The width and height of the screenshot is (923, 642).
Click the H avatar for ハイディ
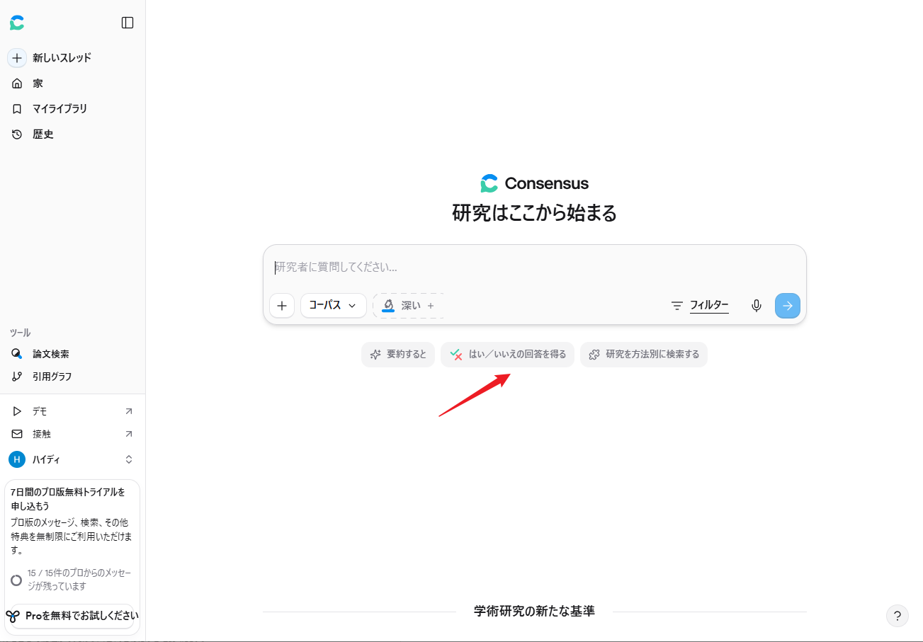coord(17,459)
